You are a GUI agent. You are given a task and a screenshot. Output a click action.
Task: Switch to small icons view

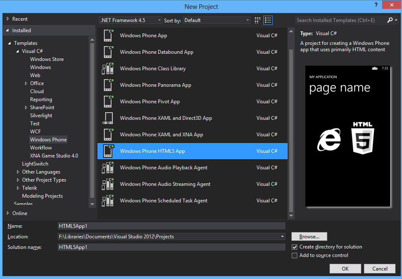pos(258,20)
